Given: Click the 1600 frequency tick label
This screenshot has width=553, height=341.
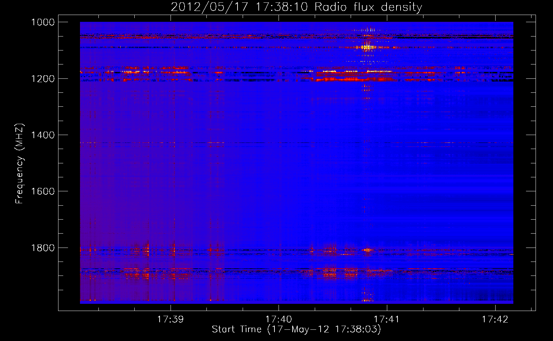Looking at the screenshot, I should [x=43, y=191].
